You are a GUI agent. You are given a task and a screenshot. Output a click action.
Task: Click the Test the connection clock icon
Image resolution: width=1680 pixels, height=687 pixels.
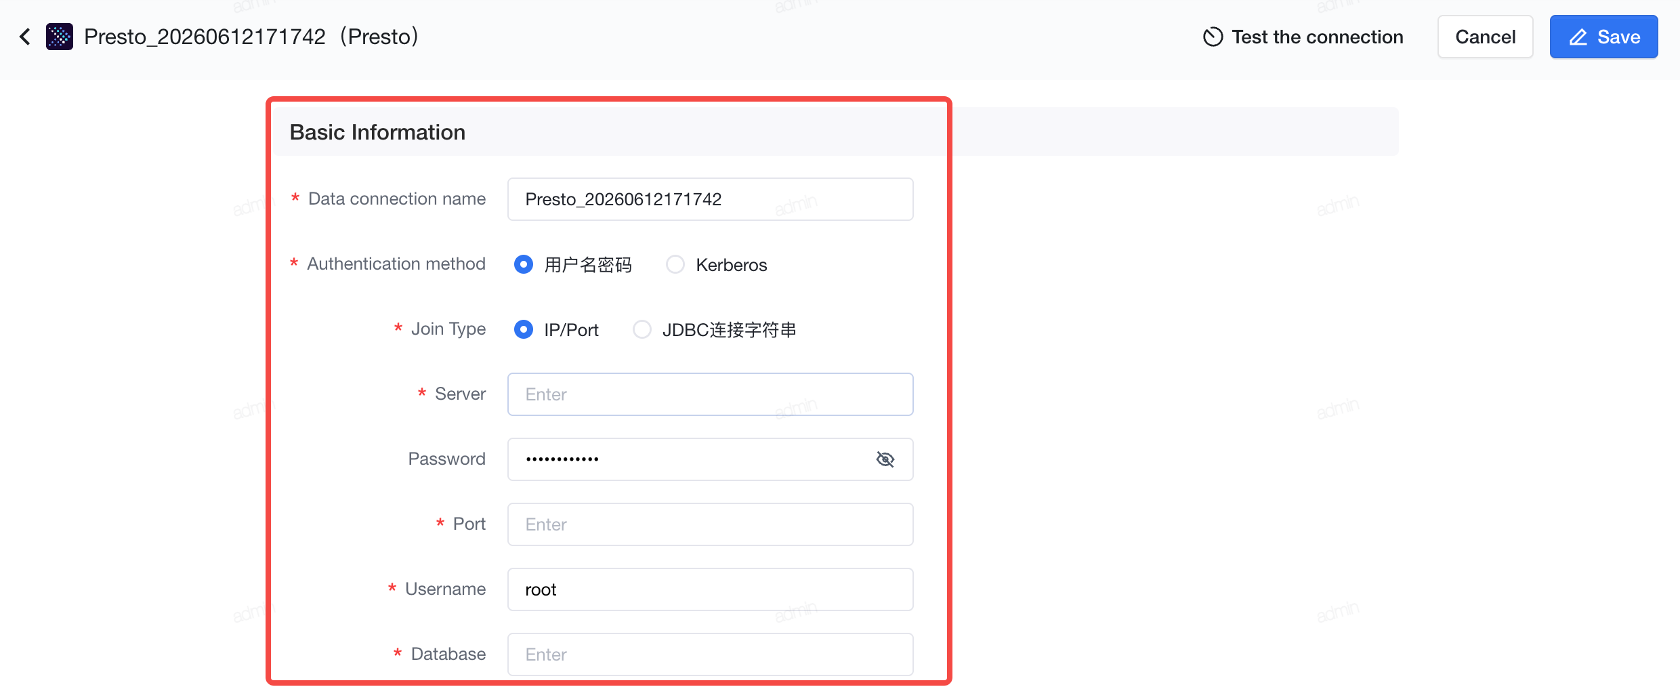pos(1213,37)
